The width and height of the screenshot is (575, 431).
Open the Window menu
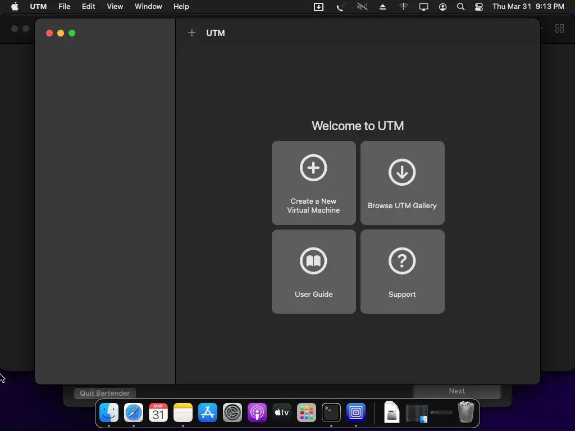(x=148, y=7)
